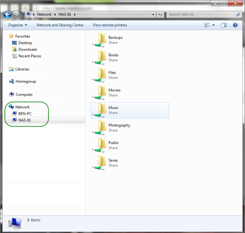The image size is (245, 233).
Task: Open the Organize menu
Action: [x=18, y=25]
